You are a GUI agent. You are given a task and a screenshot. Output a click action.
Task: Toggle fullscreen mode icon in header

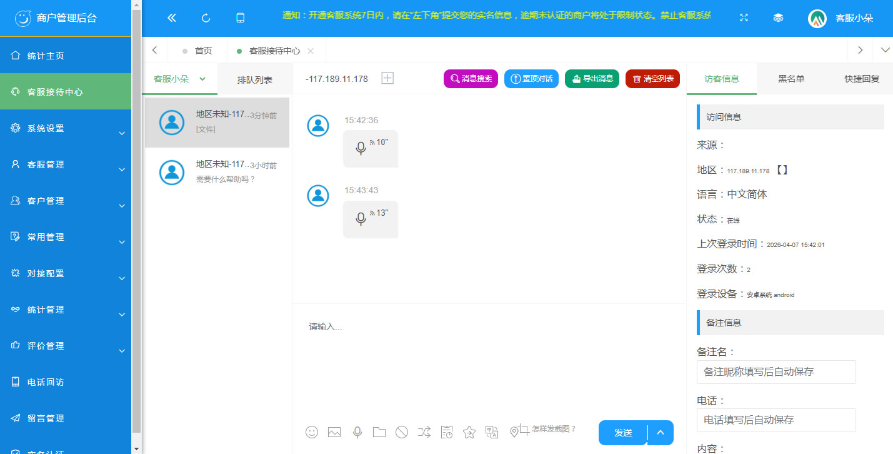point(744,18)
